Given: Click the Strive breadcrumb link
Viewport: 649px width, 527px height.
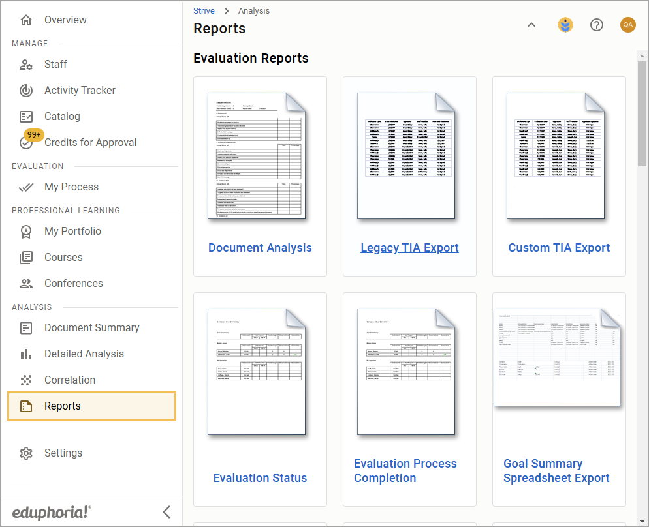Looking at the screenshot, I should 204,11.
